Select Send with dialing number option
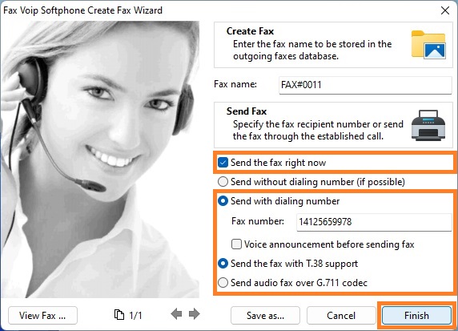 click(223, 201)
